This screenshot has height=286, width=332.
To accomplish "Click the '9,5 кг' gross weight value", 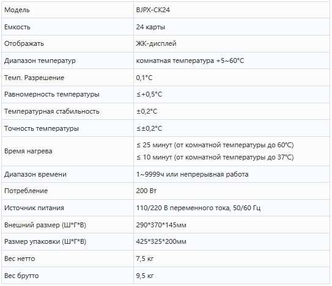I will (145, 276).
